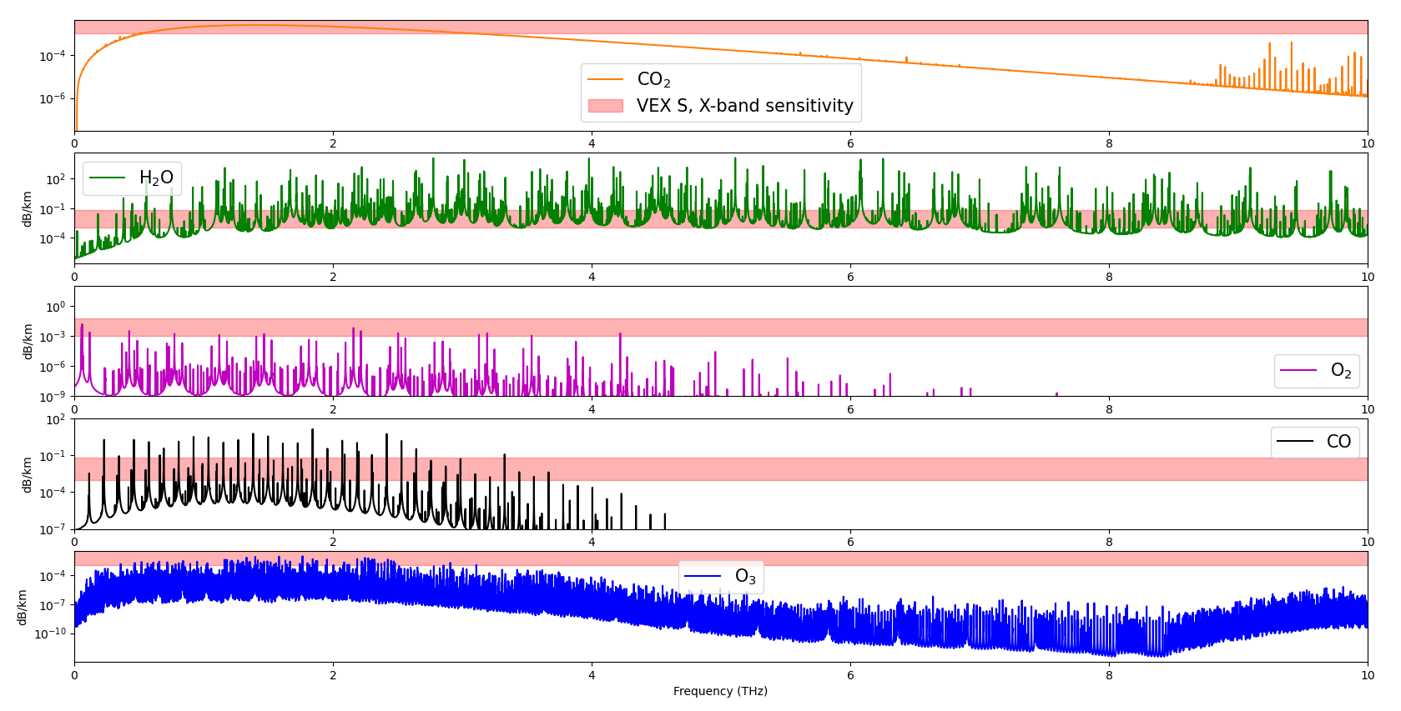The height and width of the screenshot is (711, 1401).
Task: Click x-axis tick 0 under the O3 plot
Action: (74, 675)
